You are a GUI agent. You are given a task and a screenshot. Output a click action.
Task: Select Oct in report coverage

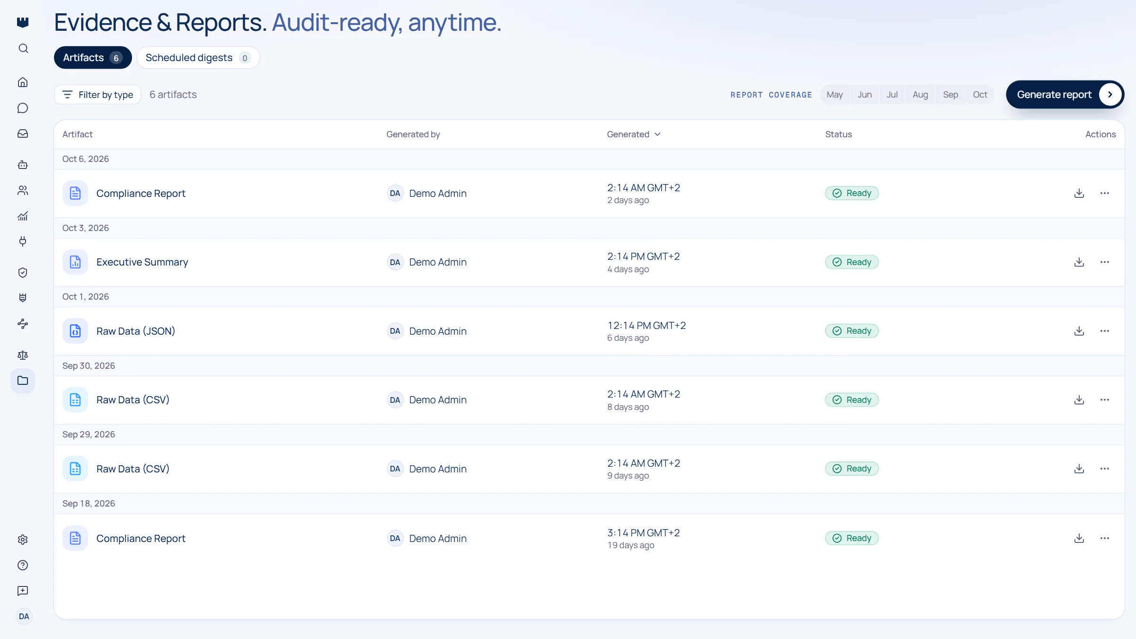click(980, 95)
